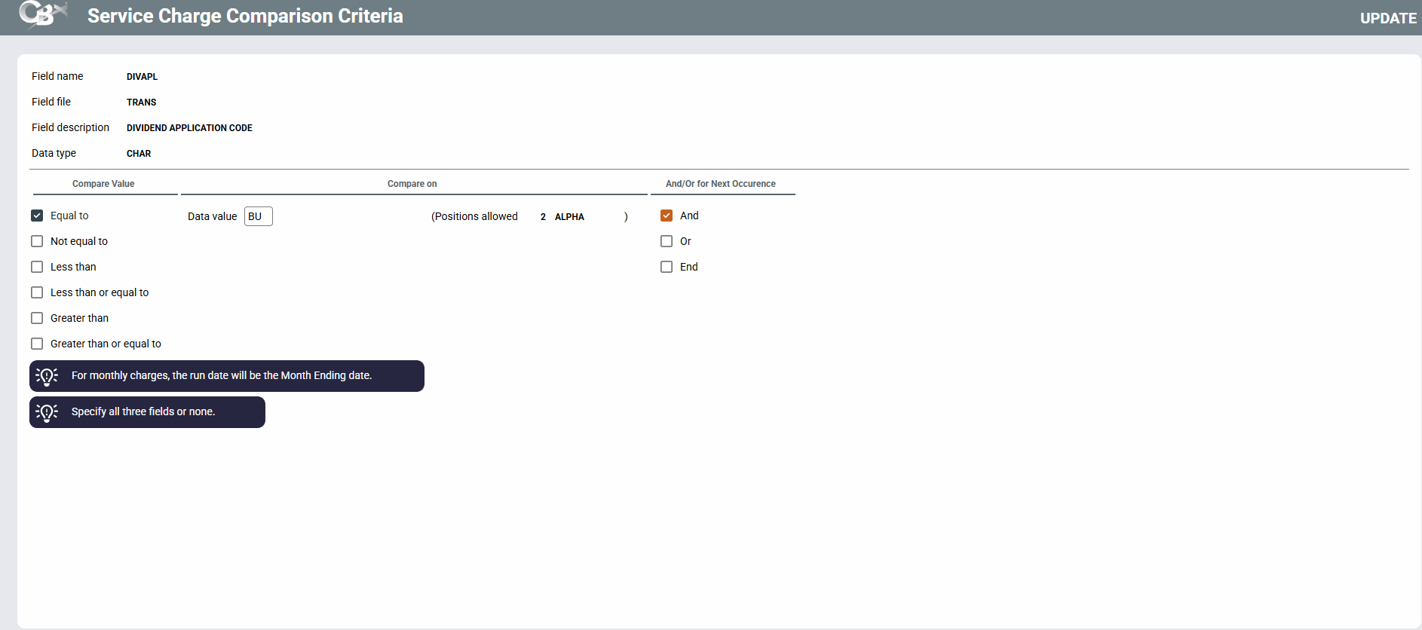
Task: Tick the Less than checkbox
Action: coord(37,267)
